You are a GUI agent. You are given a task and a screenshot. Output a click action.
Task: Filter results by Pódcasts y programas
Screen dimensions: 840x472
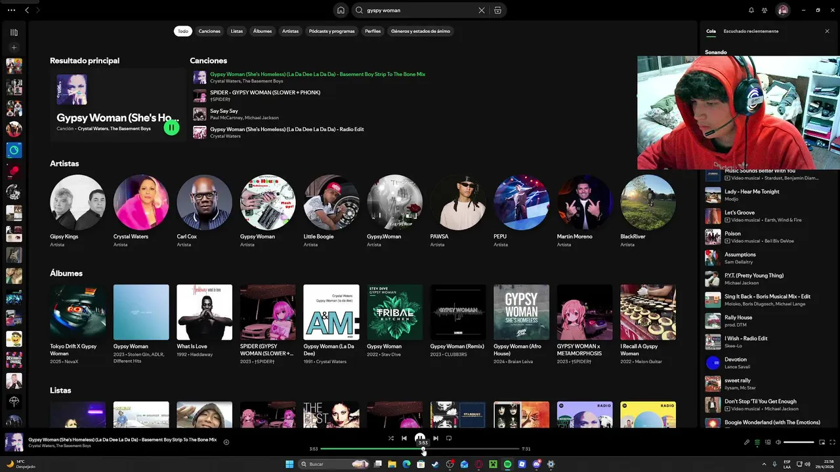click(x=331, y=31)
